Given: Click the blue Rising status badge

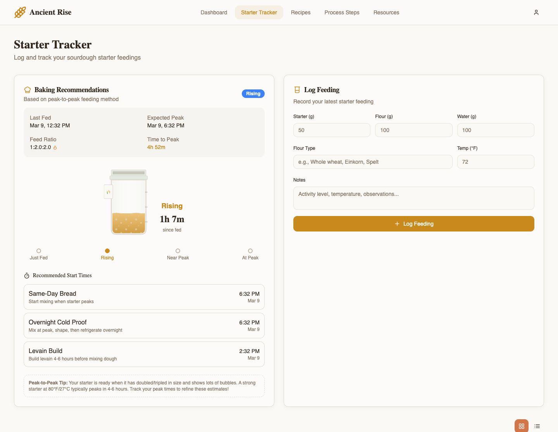Looking at the screenshot, I should pos(253,94).
